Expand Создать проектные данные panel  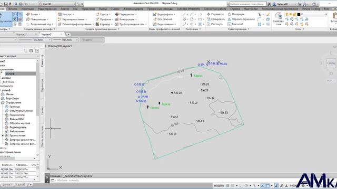point(102,29)
